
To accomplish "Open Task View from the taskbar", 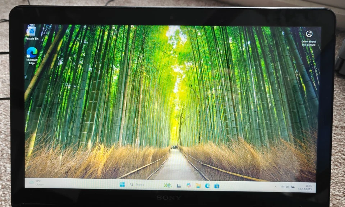I will (178, 187).
